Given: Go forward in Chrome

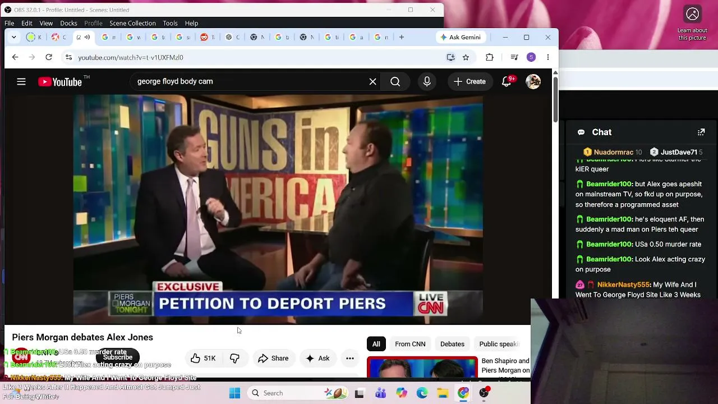Looking at the screenshot, I should (x=32, y=57).
